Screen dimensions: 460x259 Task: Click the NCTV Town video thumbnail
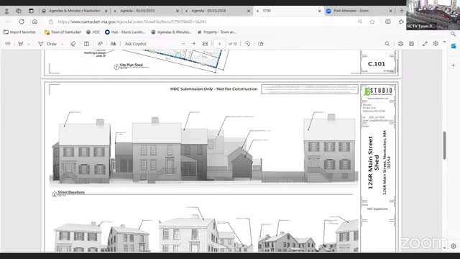click(x=433, y=14)
